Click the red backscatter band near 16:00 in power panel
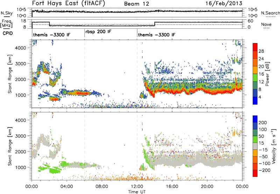Viewport: 280px width, 194px height. click(172, 92)
